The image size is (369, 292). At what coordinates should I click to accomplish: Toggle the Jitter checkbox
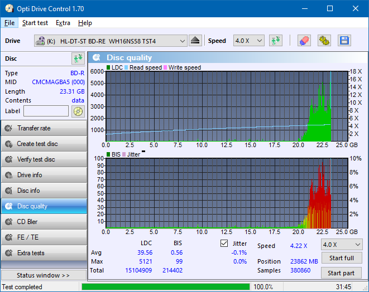pyautogui.click(x=224, y=244)
